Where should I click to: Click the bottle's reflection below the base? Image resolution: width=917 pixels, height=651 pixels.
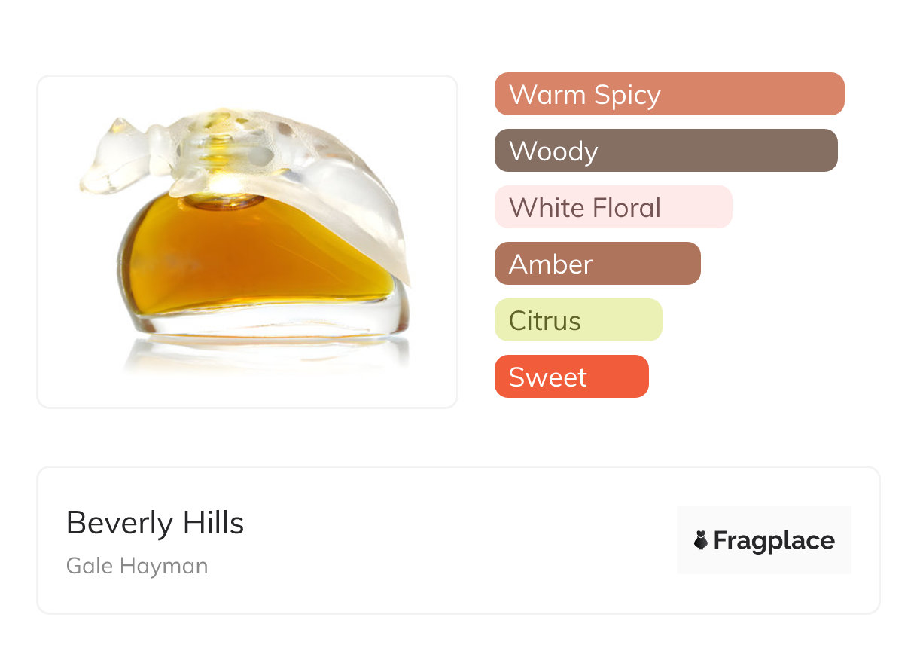click(x=264, y=354)
